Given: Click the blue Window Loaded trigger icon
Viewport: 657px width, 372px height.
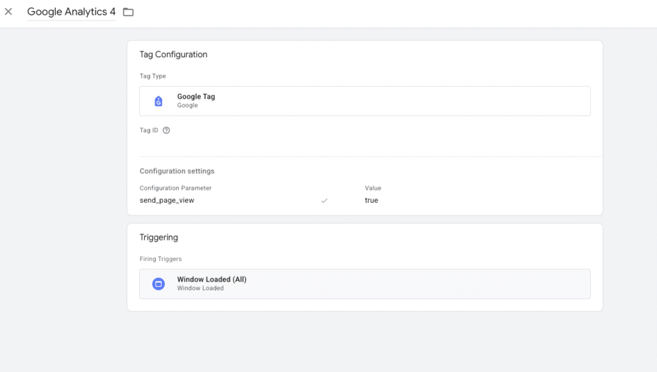Looking at the screenshot, I should coord(158,283).
